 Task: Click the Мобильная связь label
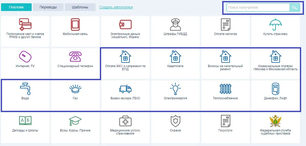click(75, 34)
